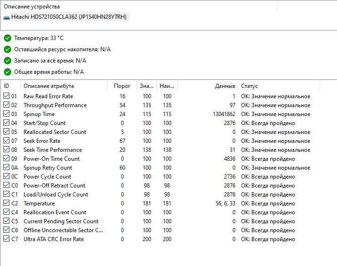
Task: Click the status icon for Оставшийся ресурс накопителя
Action: coord(8,49)
